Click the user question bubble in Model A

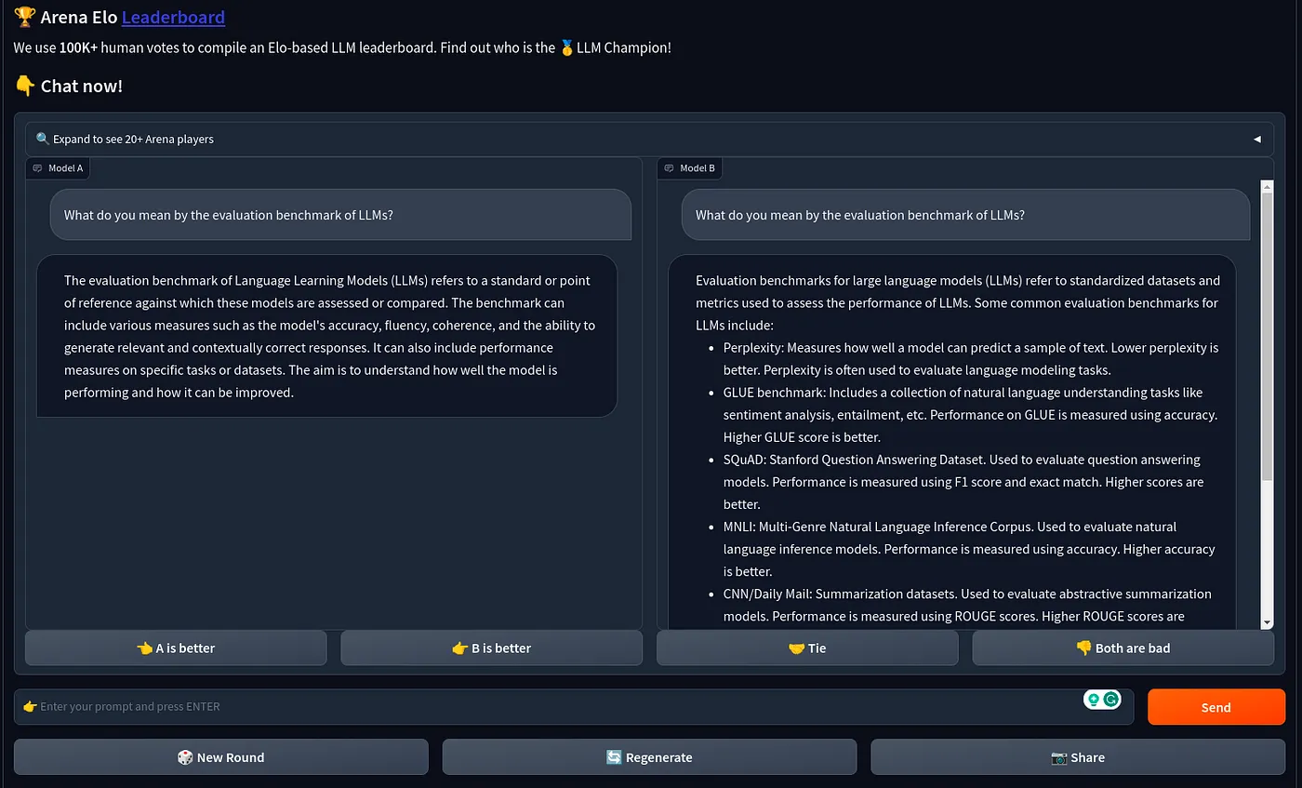pos(340,215)
